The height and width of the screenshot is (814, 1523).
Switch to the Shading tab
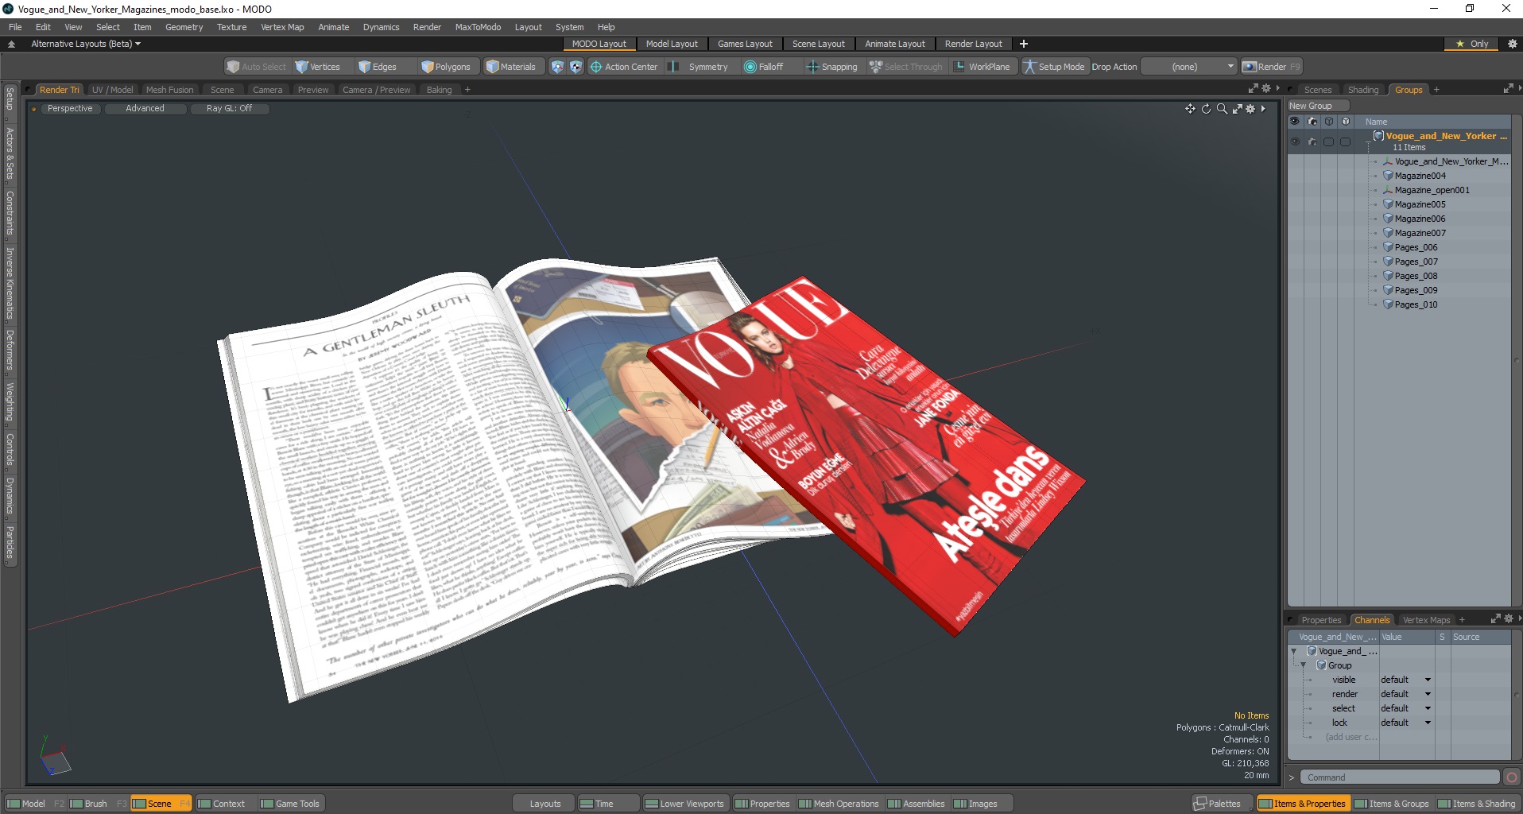[1362, 90]
